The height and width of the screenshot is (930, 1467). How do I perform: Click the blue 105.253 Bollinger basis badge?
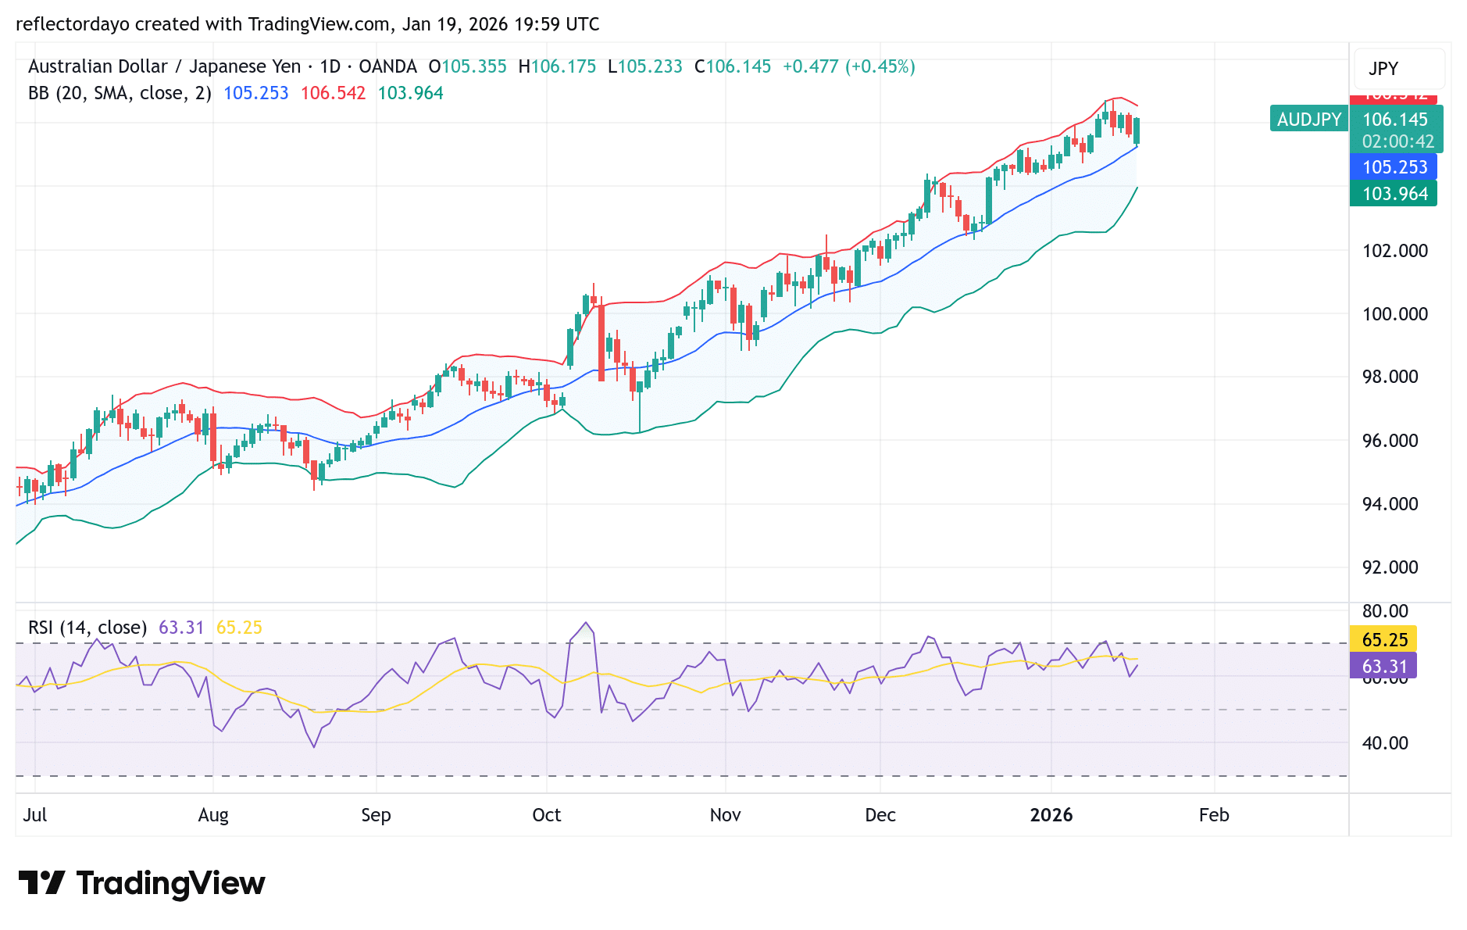1394,167
